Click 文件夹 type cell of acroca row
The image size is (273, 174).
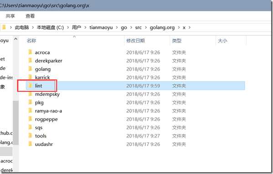pos(179,53)
